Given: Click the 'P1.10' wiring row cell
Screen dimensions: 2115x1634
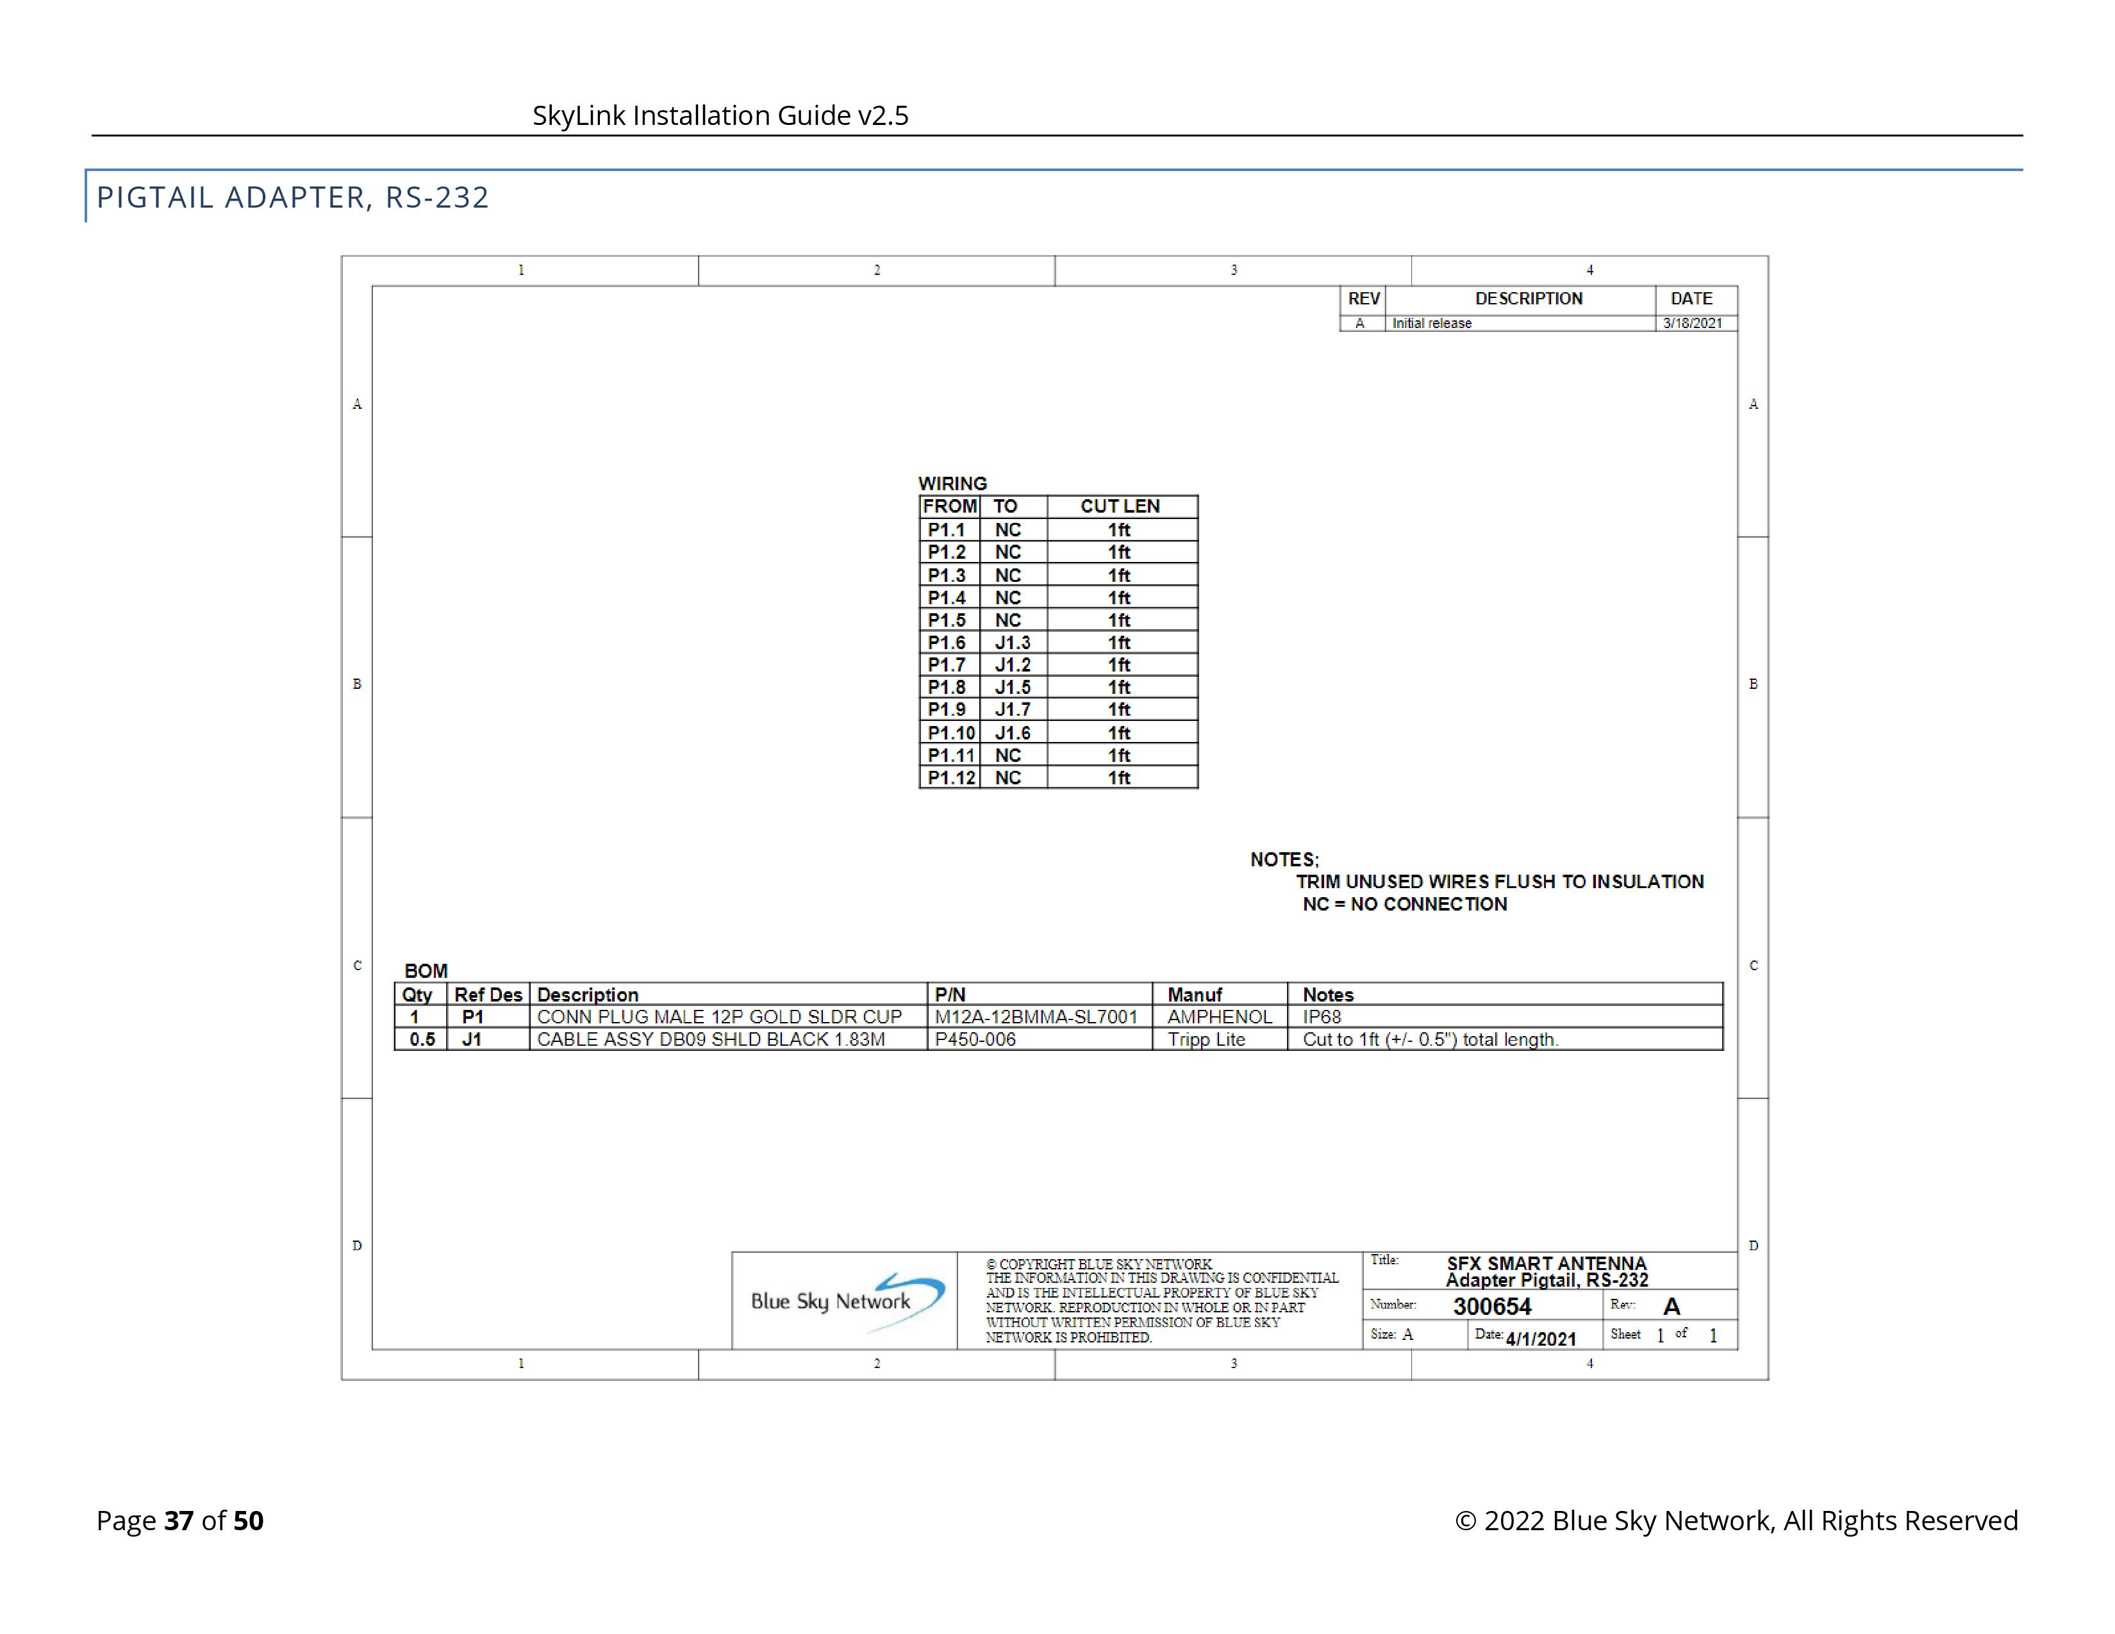Looking at the screenshot, I should pos(951,733).
